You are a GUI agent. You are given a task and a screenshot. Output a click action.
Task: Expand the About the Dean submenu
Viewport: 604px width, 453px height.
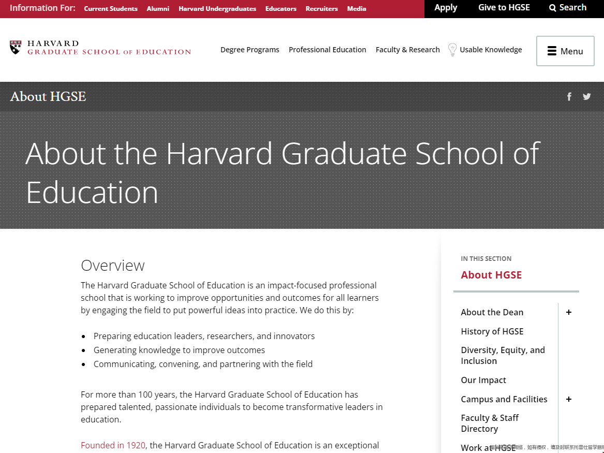tap(569, 312)
